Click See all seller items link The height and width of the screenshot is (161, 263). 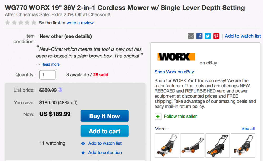pos(248,129)
